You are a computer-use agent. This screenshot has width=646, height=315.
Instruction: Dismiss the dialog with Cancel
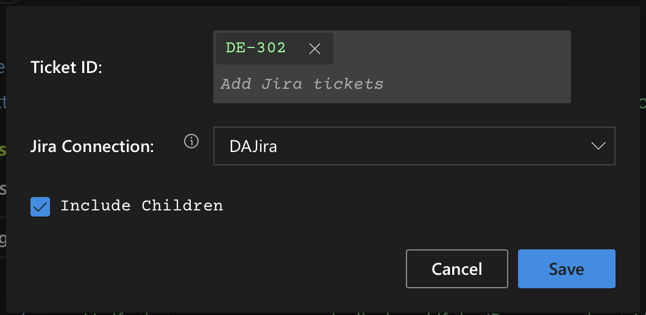[x=456, y=269]
